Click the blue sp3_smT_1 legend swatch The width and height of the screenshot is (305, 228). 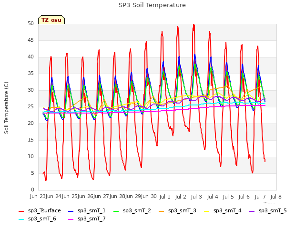(x=71, y=211)
